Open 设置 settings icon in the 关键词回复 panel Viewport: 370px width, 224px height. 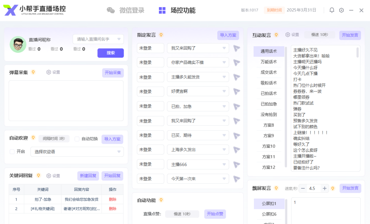48,175
